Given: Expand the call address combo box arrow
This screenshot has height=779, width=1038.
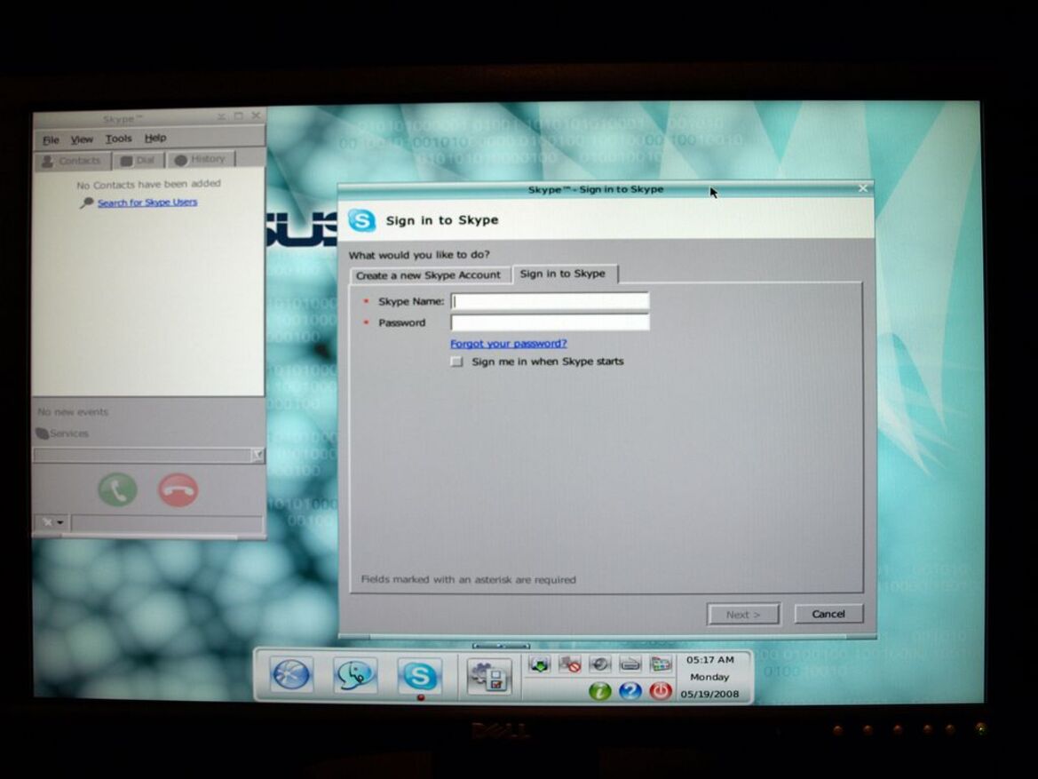Looking at the screenshot, I should (257, 455).
